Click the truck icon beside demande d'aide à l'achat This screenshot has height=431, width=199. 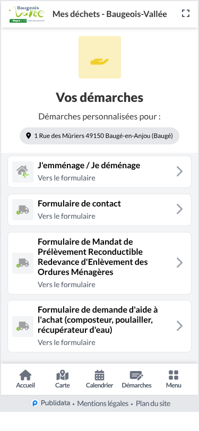tap(23, 326)
